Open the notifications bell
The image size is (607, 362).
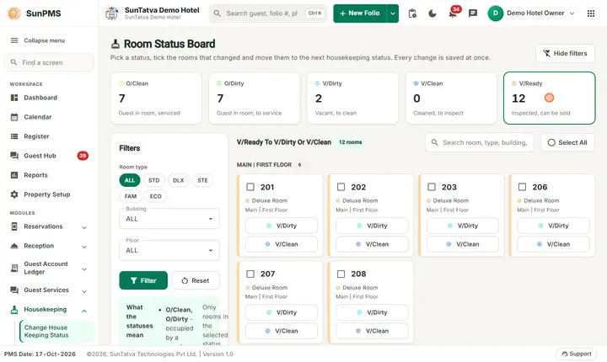[453, 13]
